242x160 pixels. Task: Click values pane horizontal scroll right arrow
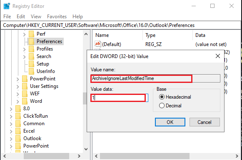(x=237, y=156)
